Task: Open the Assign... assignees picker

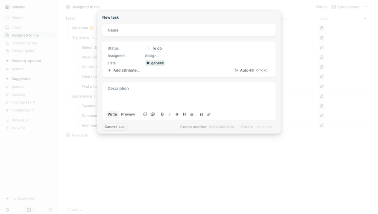Action: coord(152,55)
